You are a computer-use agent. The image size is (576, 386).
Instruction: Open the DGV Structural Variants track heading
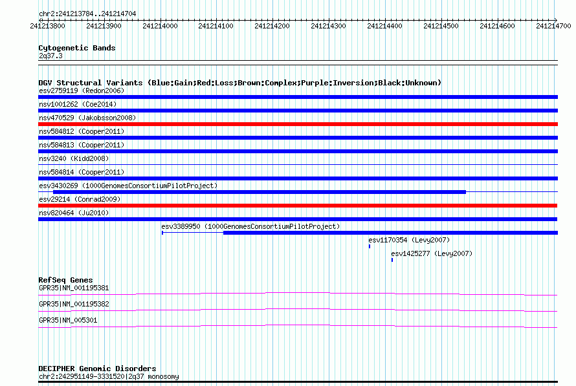point(240,83)
